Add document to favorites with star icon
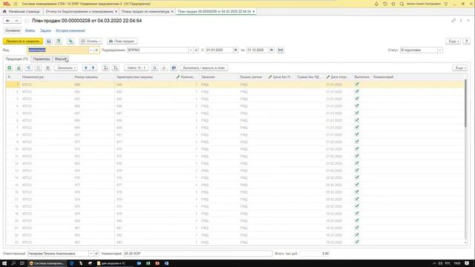Screen dimensions: 475x267 coord(27,21)
